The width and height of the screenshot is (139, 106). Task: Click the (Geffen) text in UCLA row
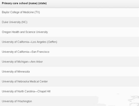[x=52, y=42]
